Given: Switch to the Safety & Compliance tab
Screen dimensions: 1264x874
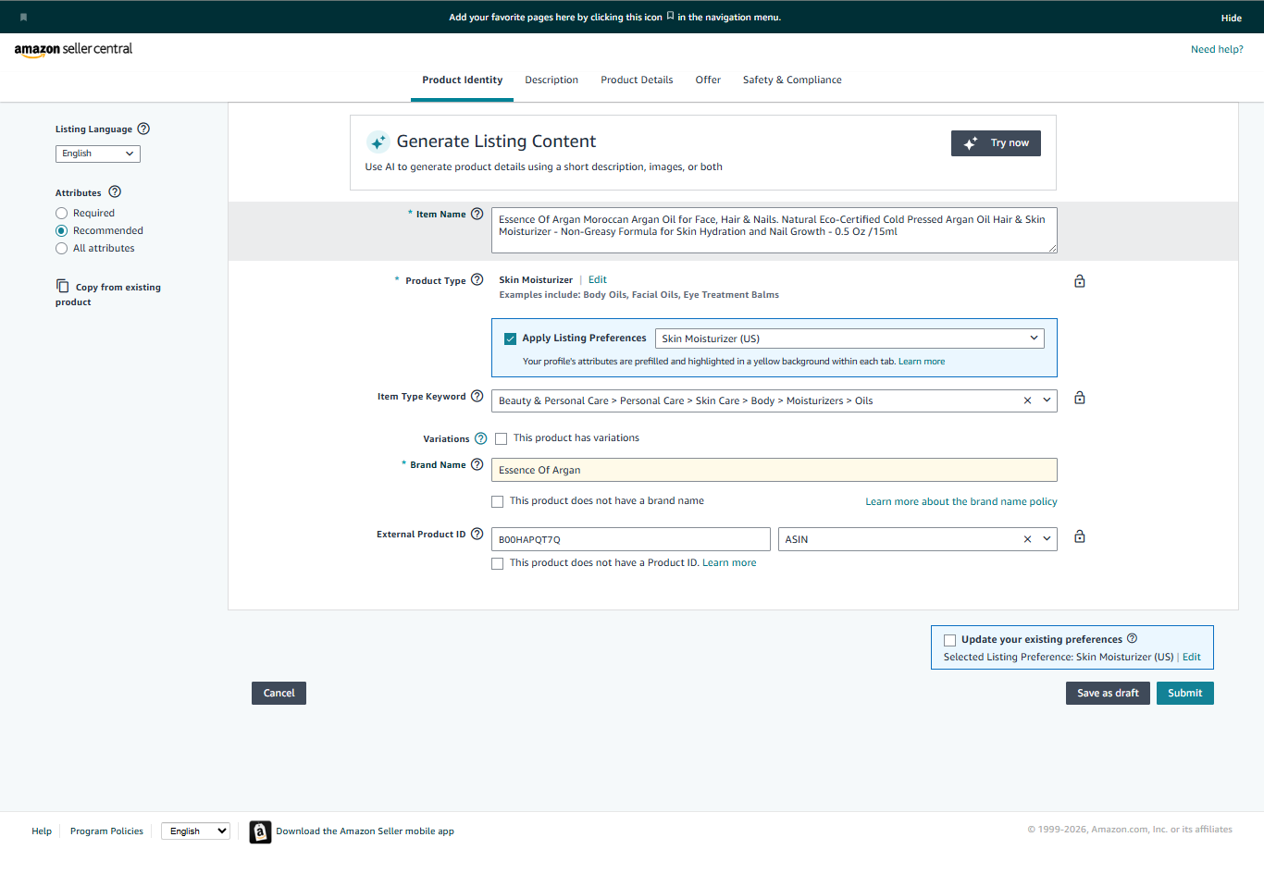Looking at the screenshot, I should (x=792, y=80).
